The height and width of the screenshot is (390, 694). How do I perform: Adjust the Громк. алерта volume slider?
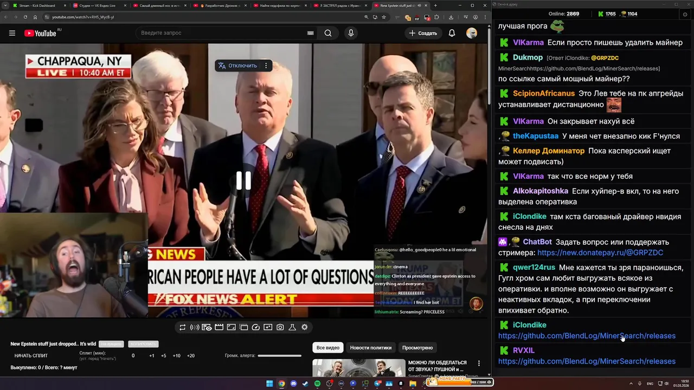point(280,356)
